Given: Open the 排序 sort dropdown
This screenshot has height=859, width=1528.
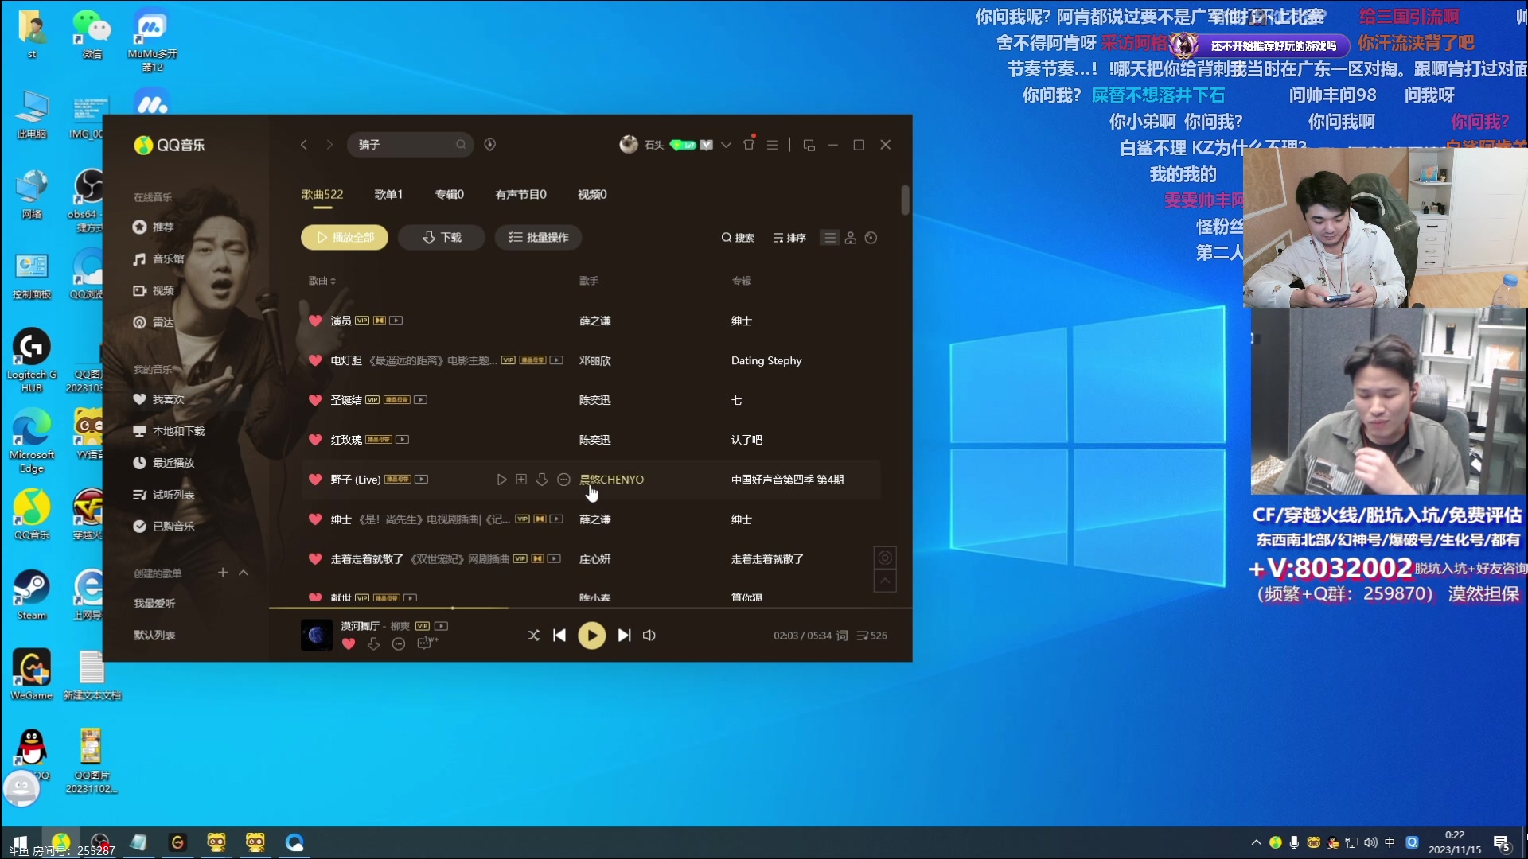Looking at the screenshot, I should [x=789, y=238].
